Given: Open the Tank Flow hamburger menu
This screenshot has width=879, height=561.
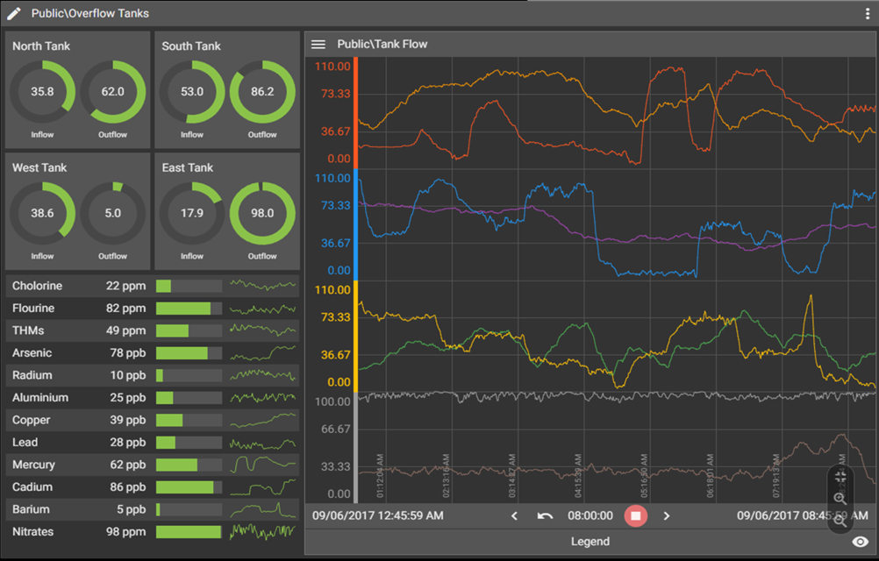Looking at the screenshot, I should click(x=318, y=44).
